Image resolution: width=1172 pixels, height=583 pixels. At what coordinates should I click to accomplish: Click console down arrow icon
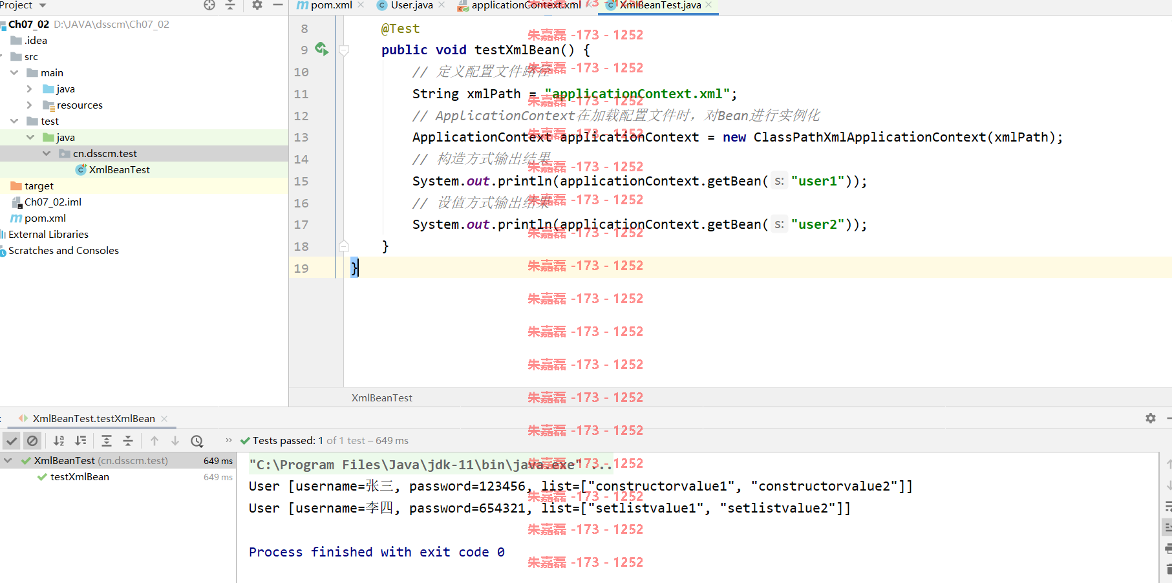click(1169, 485)
